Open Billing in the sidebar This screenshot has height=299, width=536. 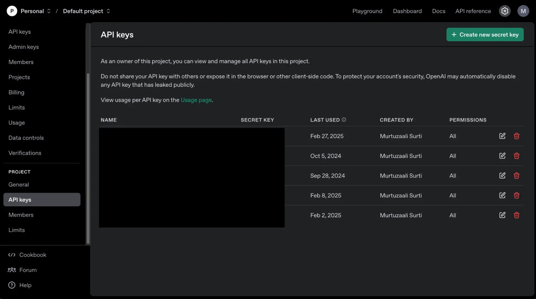(x=16, y=92)
